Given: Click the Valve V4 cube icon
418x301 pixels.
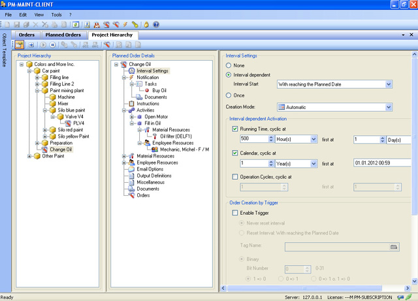Looking at the screenshot, I should coord(60,116).
